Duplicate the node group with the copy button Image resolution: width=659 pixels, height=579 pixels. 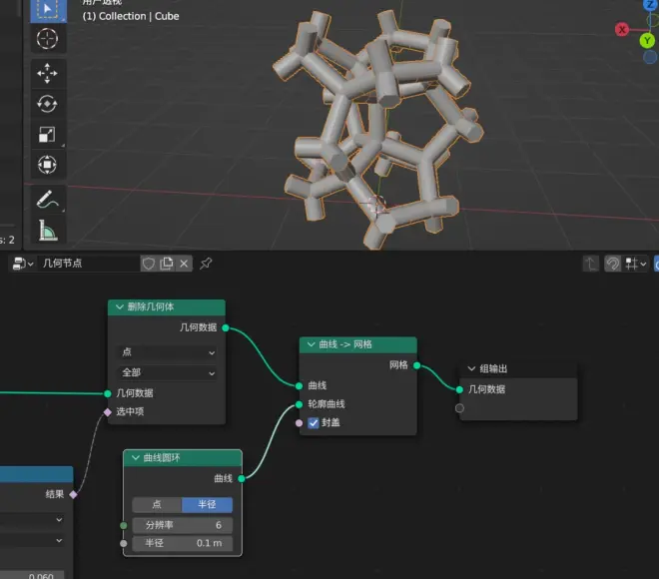pyautogui.click(x=167, y=264)
